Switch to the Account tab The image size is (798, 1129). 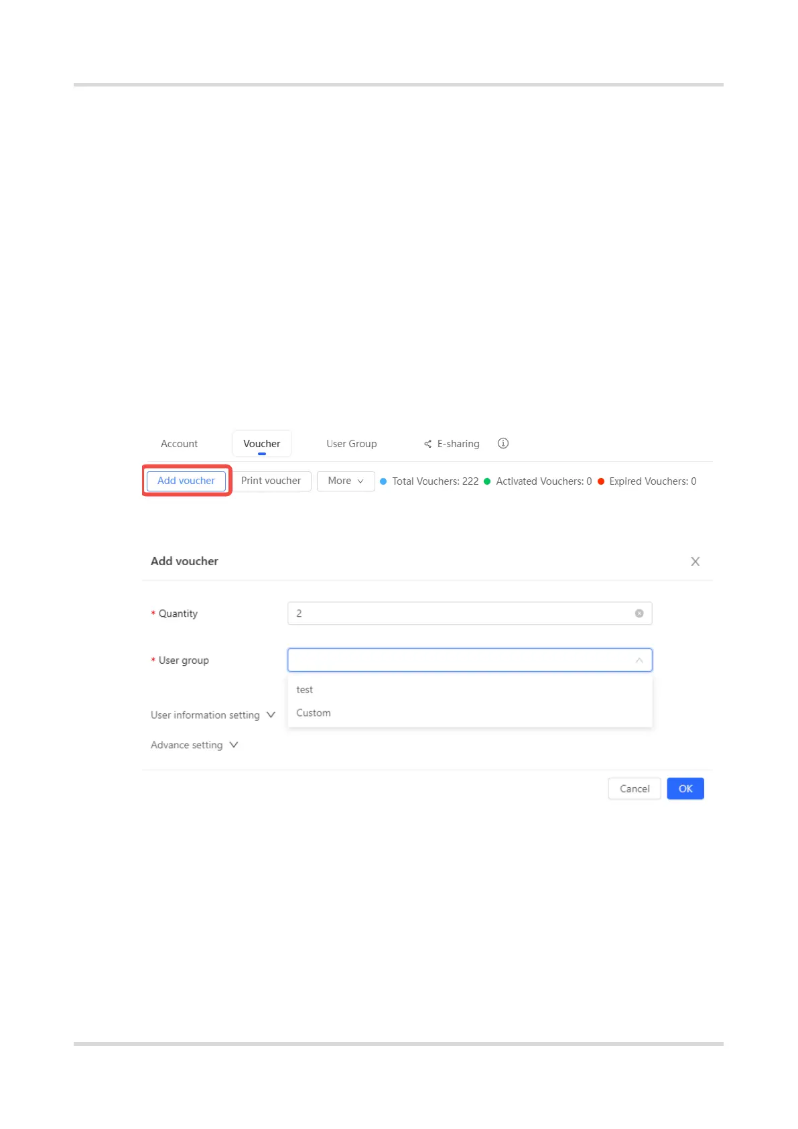click(179, 444)
